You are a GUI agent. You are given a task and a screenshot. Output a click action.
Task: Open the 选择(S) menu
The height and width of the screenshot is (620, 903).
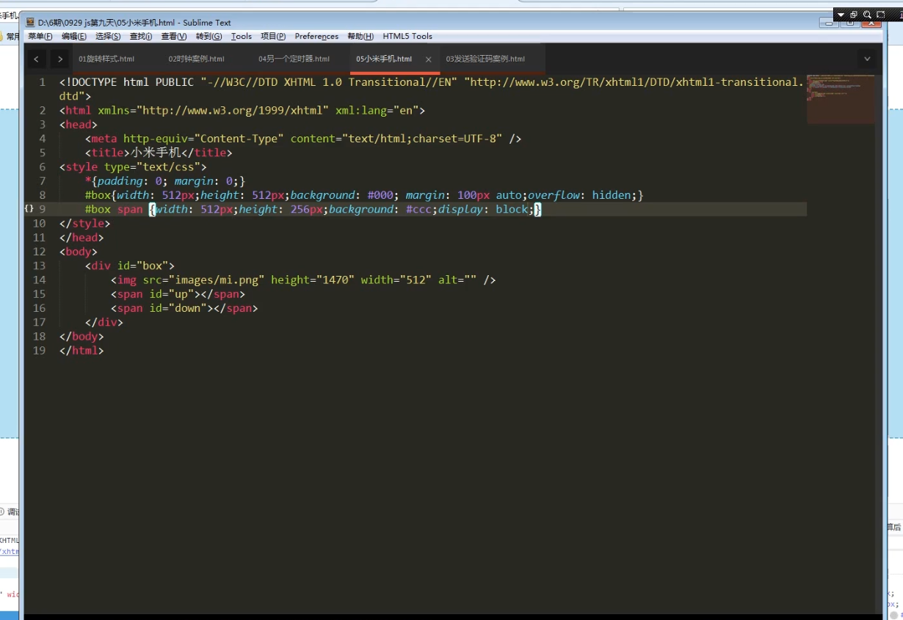(108, 36)
